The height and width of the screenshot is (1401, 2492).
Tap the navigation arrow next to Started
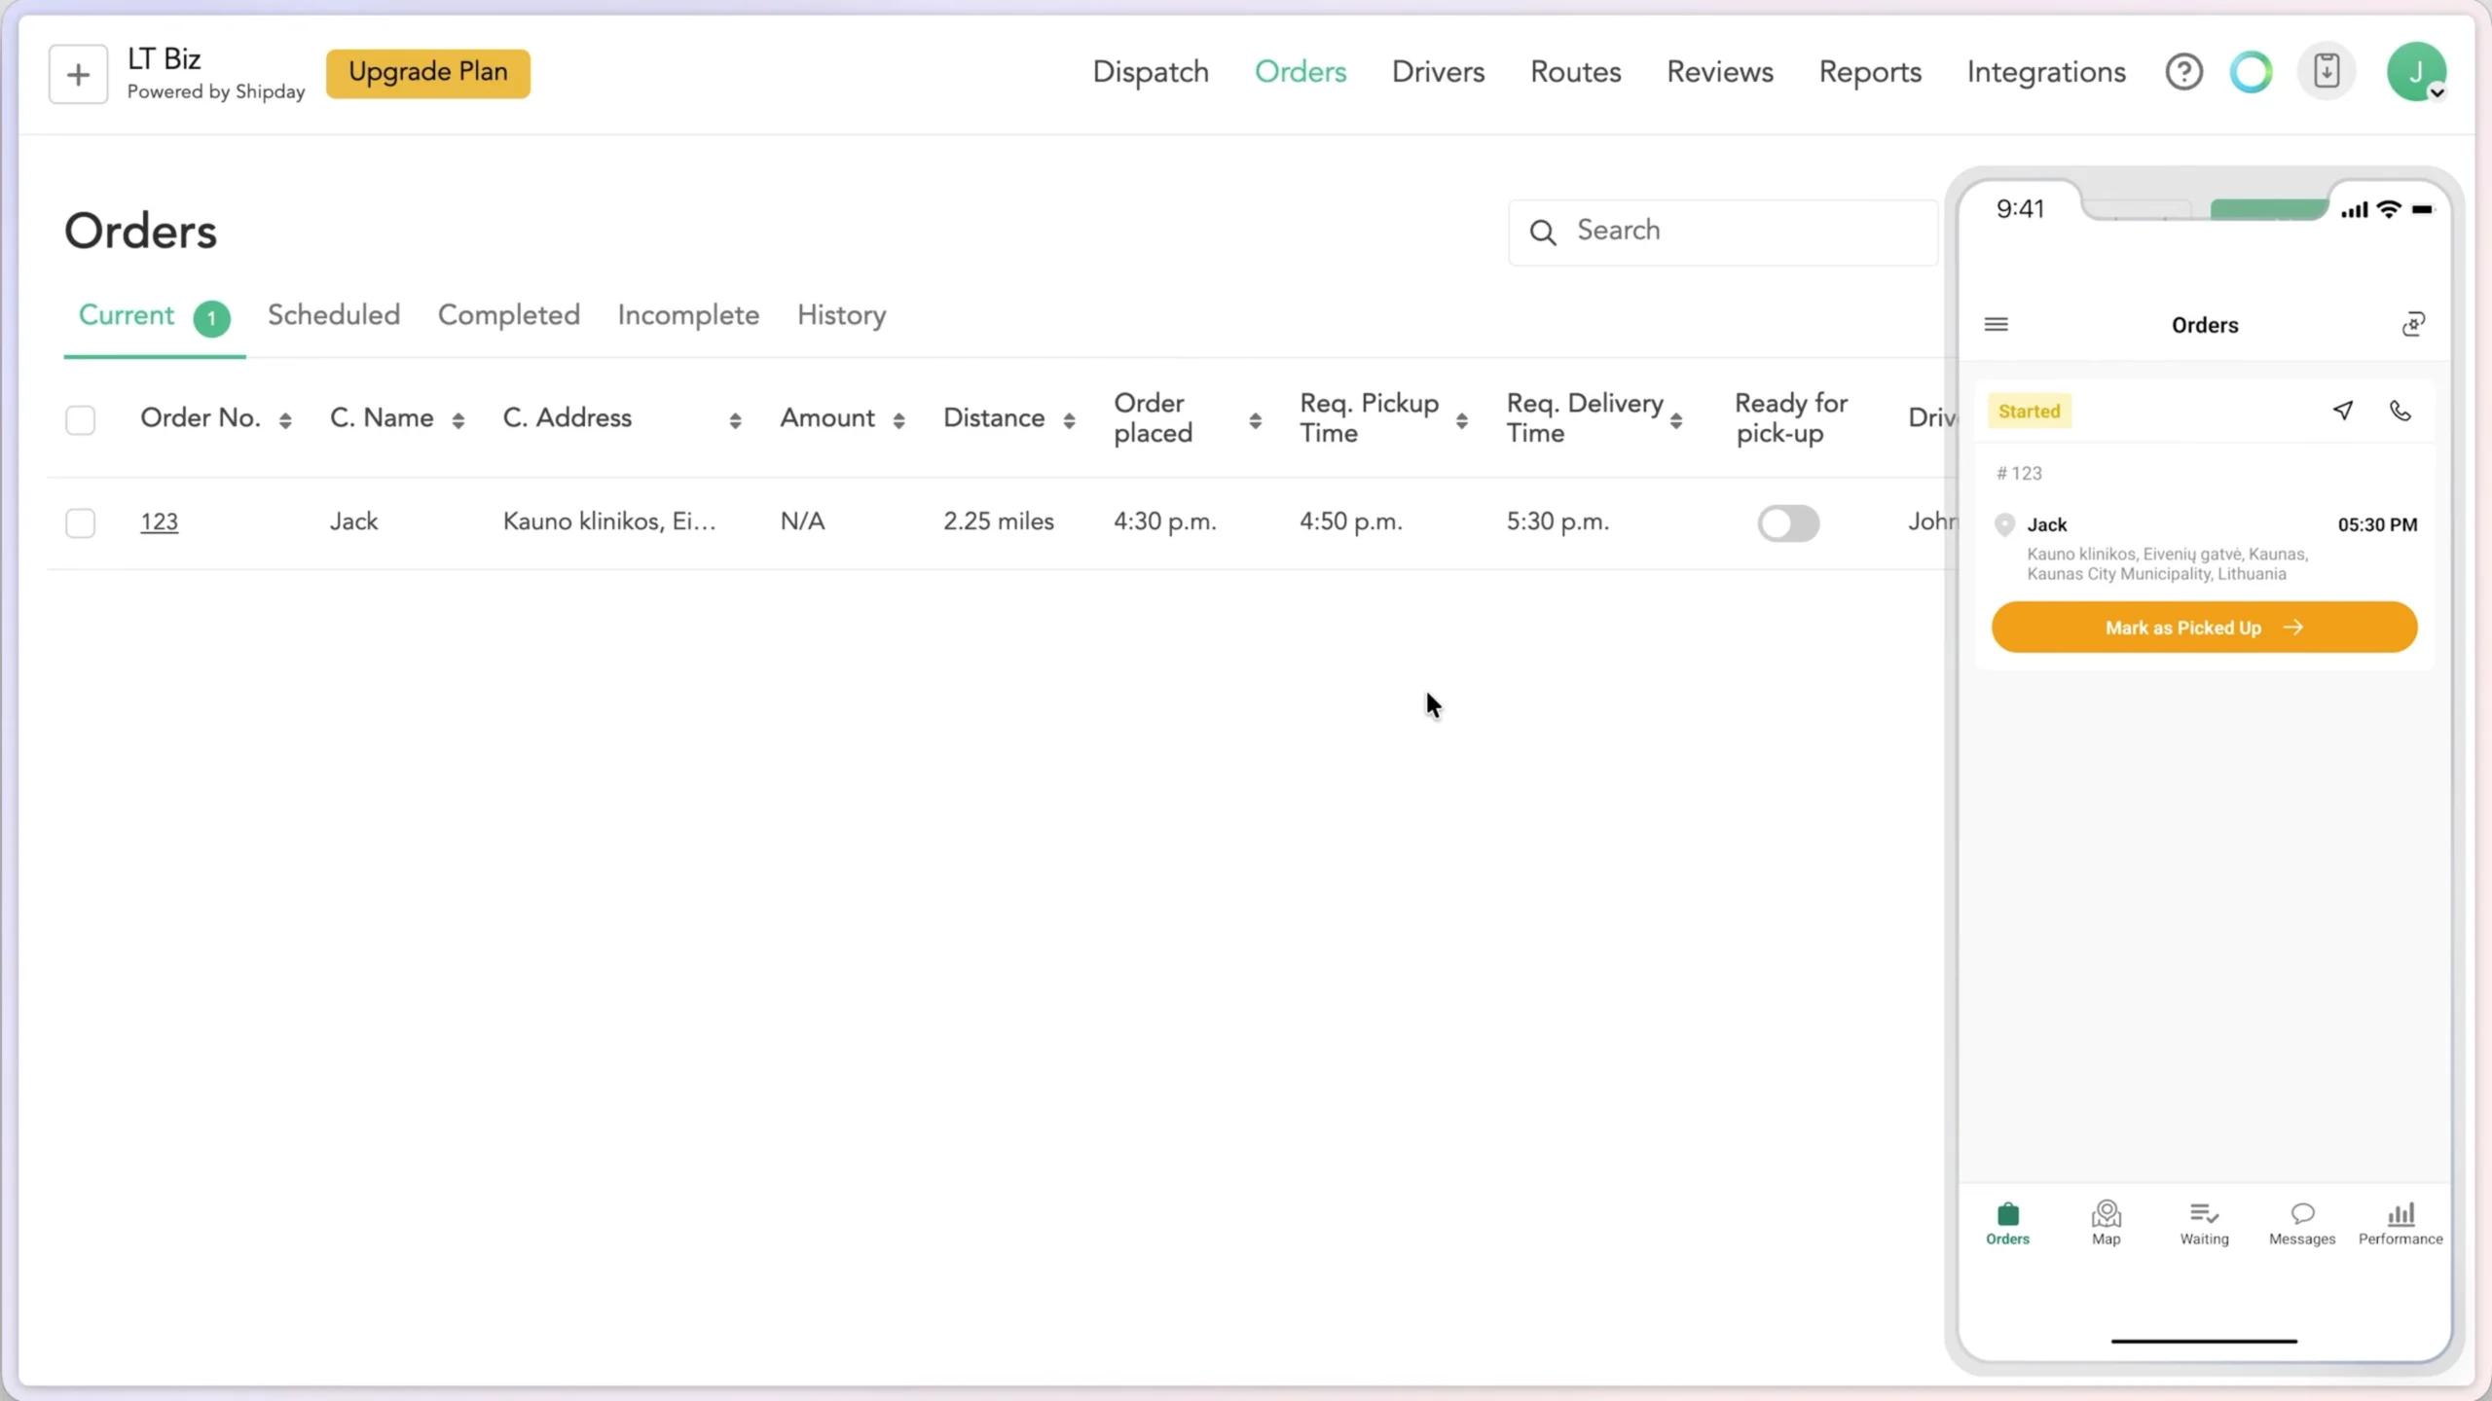tap(2343, 411)
